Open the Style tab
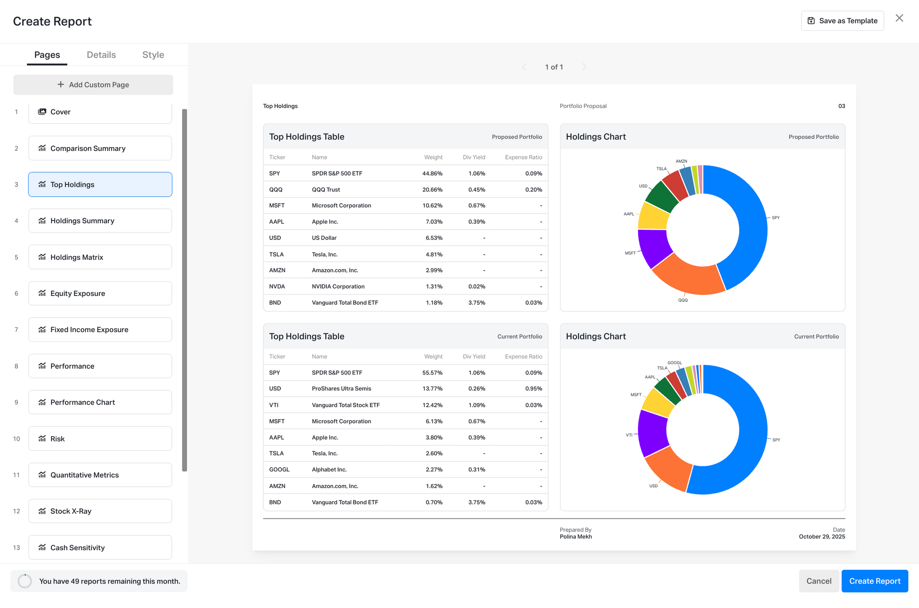 (153, 55)
